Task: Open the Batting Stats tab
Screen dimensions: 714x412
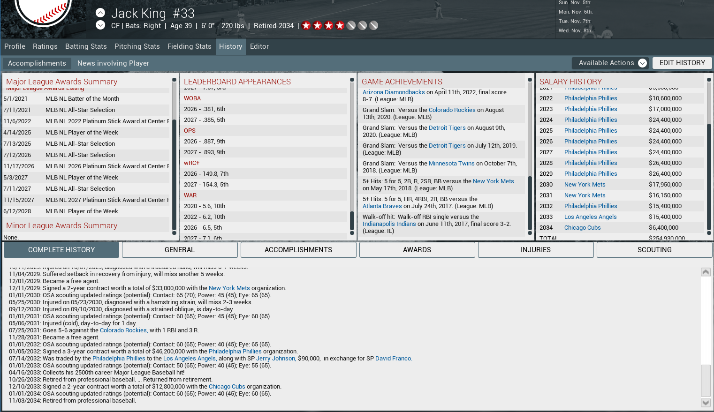Action: [86, 46]
